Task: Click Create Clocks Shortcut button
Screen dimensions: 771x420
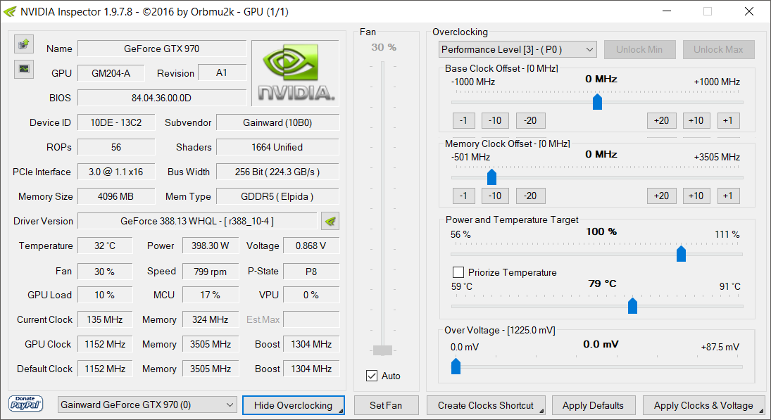Action: (486, 405)
